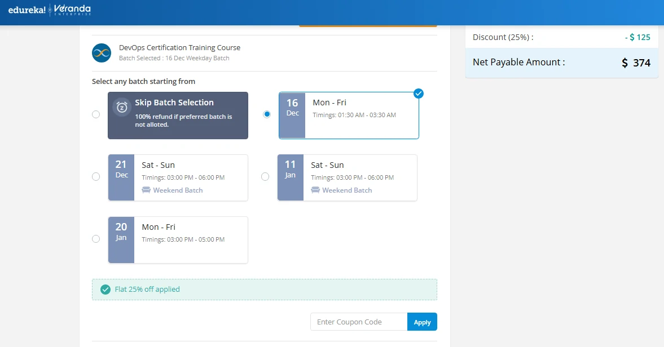Select the Skip Batch Selection radio button
This screenshot has width=664, height=347.
click(x=96, y=114)
